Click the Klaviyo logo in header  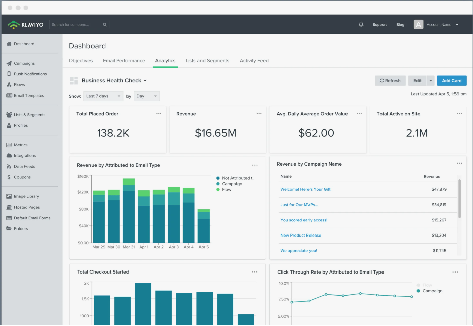[x=26, y=25]
